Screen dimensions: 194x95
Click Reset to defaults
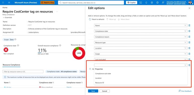tap(97, 19)
